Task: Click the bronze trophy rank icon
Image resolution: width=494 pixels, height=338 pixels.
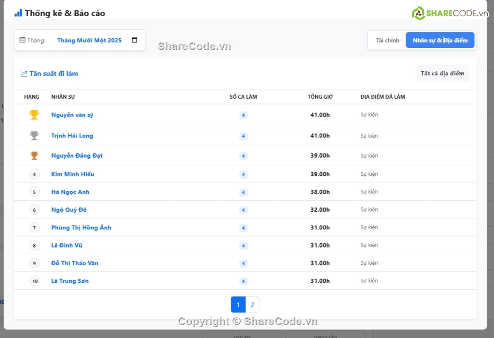Action: (34, 155)
